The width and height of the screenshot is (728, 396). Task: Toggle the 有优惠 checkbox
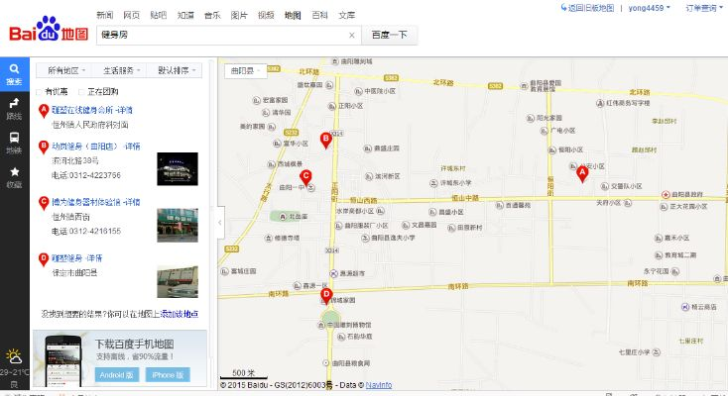tap(39, 92)
